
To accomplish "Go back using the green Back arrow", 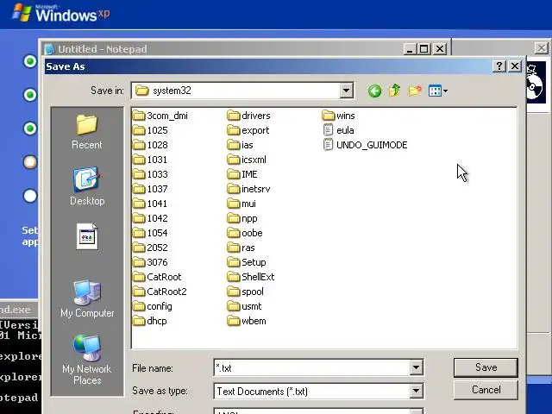I will click(x=374, y=91).
